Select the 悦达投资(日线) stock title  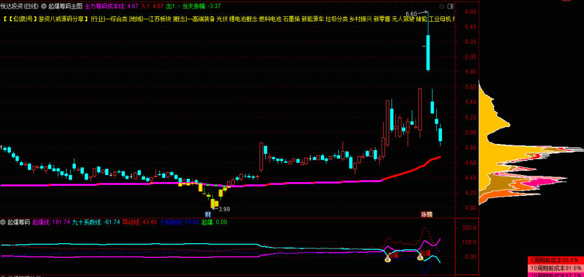pyautogui.click(x=20, y=7)
